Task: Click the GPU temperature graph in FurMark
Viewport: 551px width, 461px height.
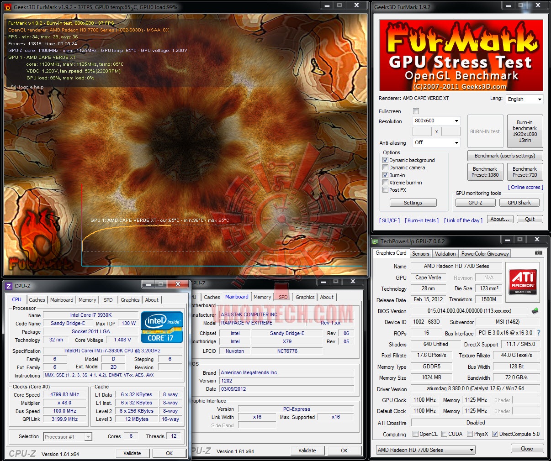Action: (x=223, y=226)
